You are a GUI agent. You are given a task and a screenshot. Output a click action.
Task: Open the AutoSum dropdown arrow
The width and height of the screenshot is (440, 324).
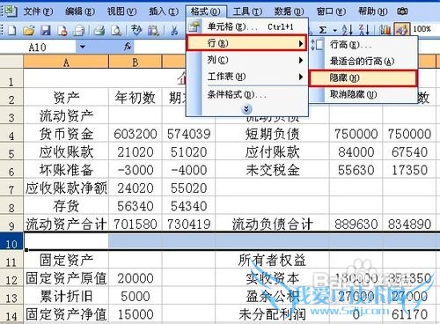coord(334,30)
